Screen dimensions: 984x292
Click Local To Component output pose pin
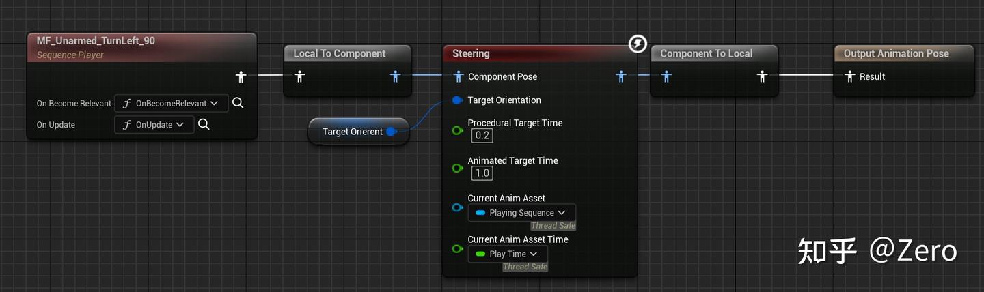click(395, 76)
